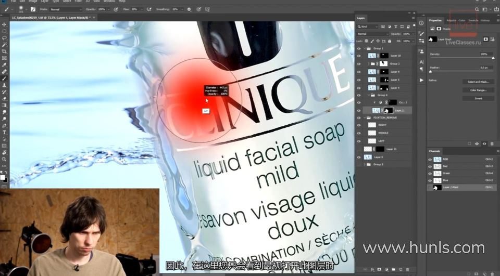The image size is (500, 276).
Task: Select the Crop tool
Action: click(4, 51)
